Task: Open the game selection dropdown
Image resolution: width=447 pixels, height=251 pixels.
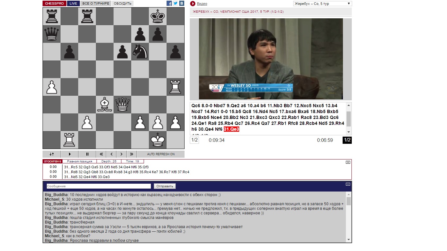Action: [322, 4]
